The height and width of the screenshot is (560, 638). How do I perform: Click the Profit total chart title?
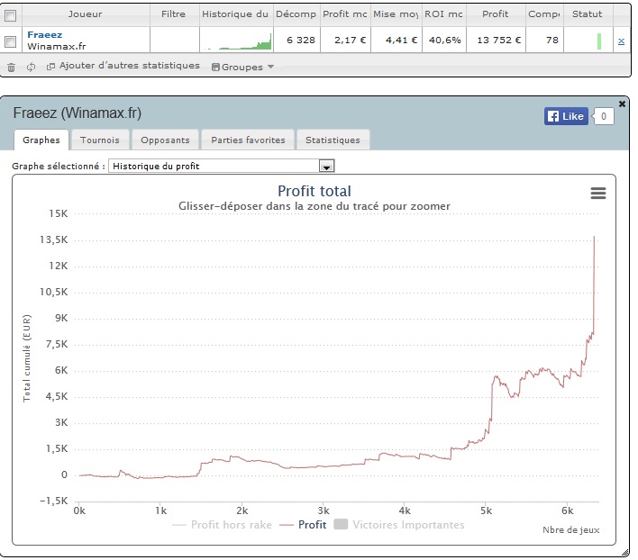point(314,191)
